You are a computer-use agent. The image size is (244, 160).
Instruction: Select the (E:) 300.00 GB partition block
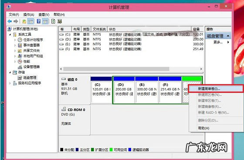pyautogui.click(x=146, y=90)
